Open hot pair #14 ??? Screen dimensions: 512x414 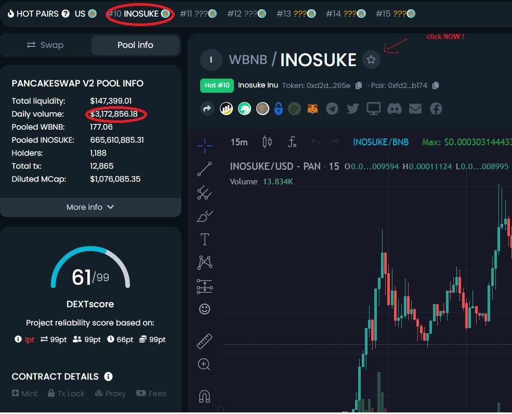click(x=346, y=14)
